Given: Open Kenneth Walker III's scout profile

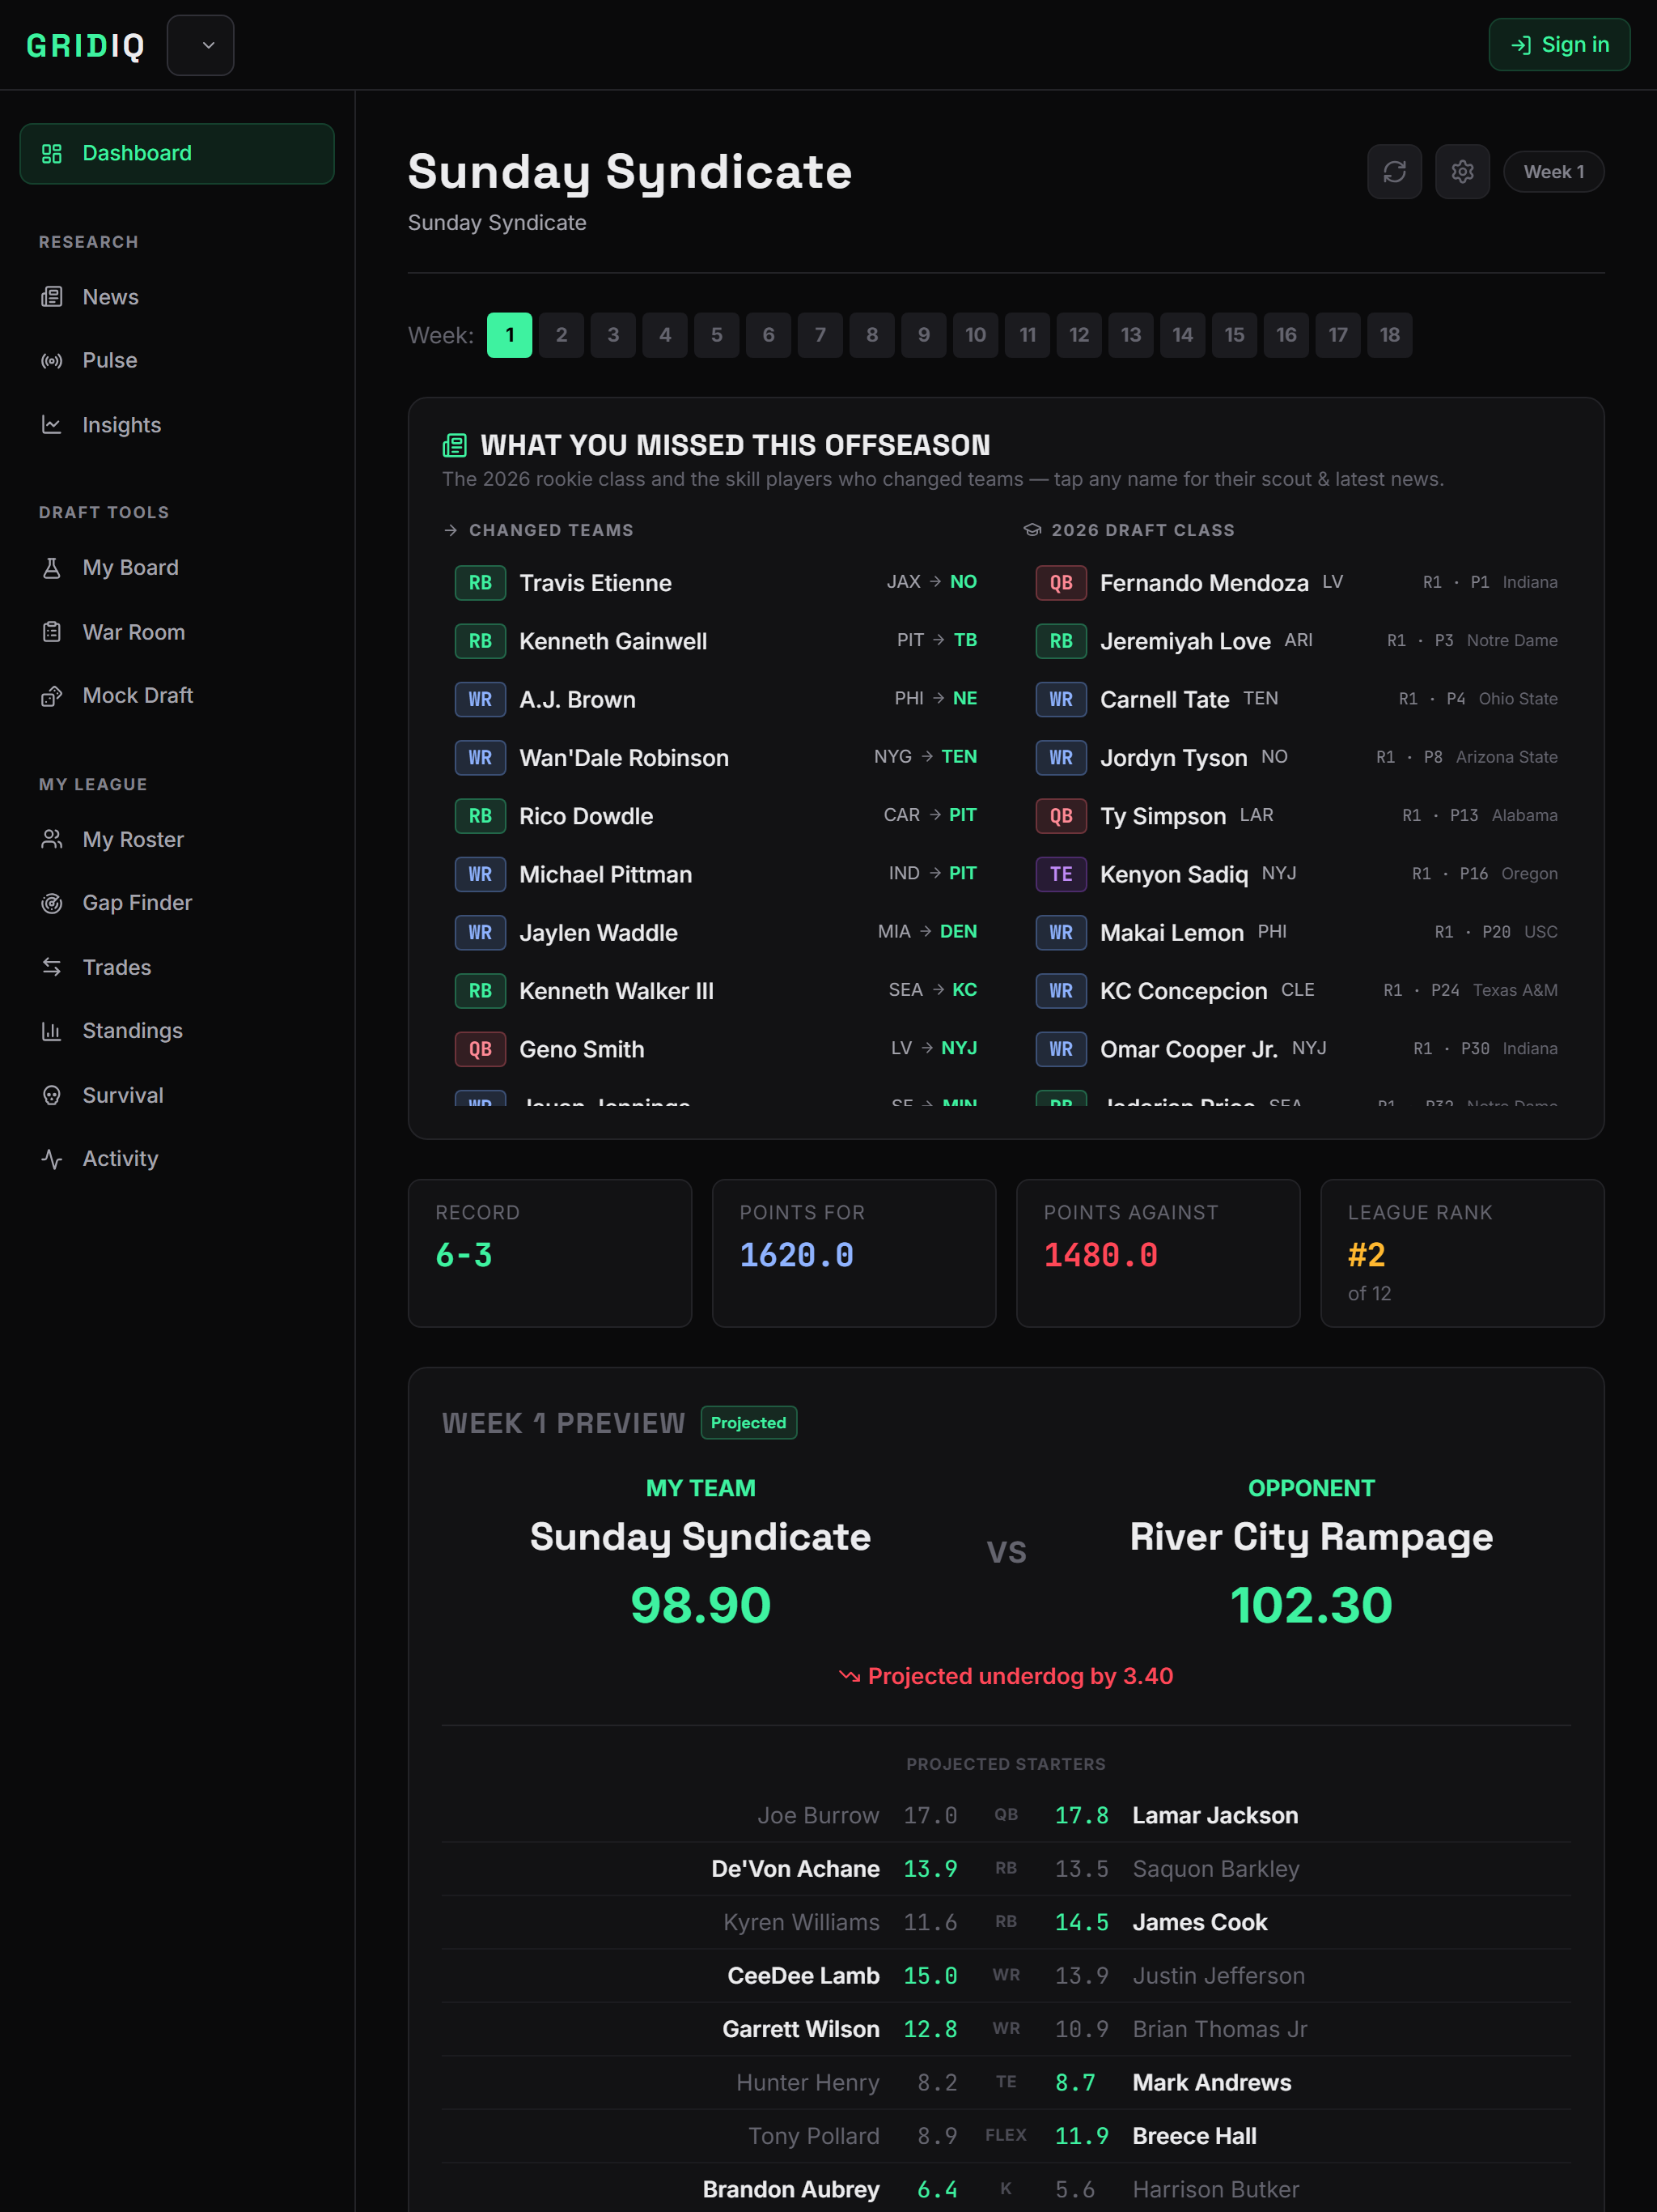Looking at the screenshot, I should [617, 991].
